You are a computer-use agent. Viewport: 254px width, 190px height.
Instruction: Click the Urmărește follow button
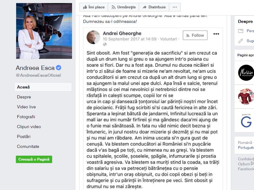click(x=124, y=7)
